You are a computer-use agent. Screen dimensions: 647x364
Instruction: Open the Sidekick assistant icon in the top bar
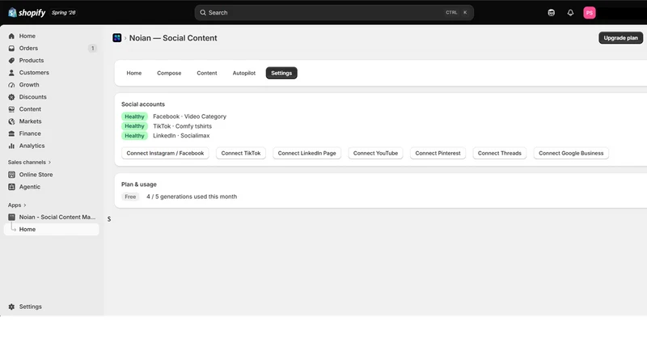[552, 13]
